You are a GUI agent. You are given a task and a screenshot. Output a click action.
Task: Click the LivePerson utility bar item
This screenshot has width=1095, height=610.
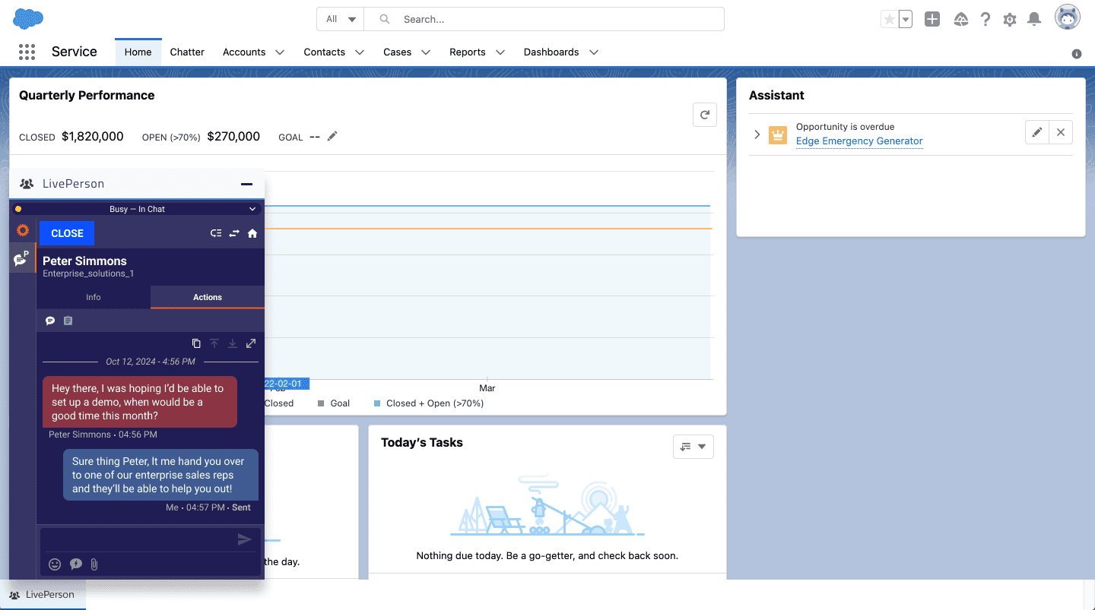pyautogui.click(x=43, y=595)
